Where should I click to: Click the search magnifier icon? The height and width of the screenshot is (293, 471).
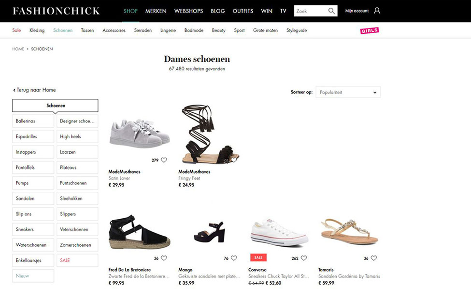click(x=331, y=11)
